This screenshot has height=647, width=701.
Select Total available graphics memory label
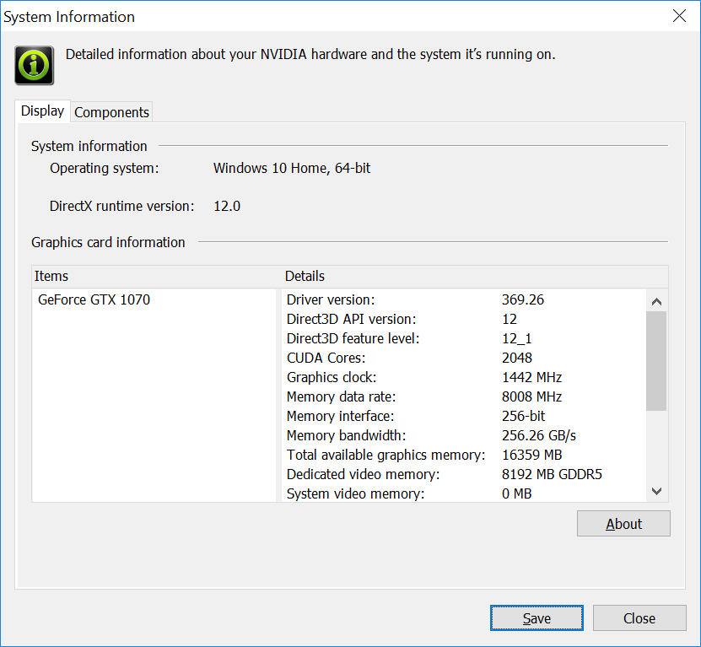386,455
